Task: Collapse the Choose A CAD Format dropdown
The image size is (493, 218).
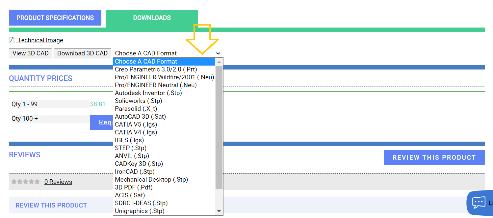Action: [168, 53]
